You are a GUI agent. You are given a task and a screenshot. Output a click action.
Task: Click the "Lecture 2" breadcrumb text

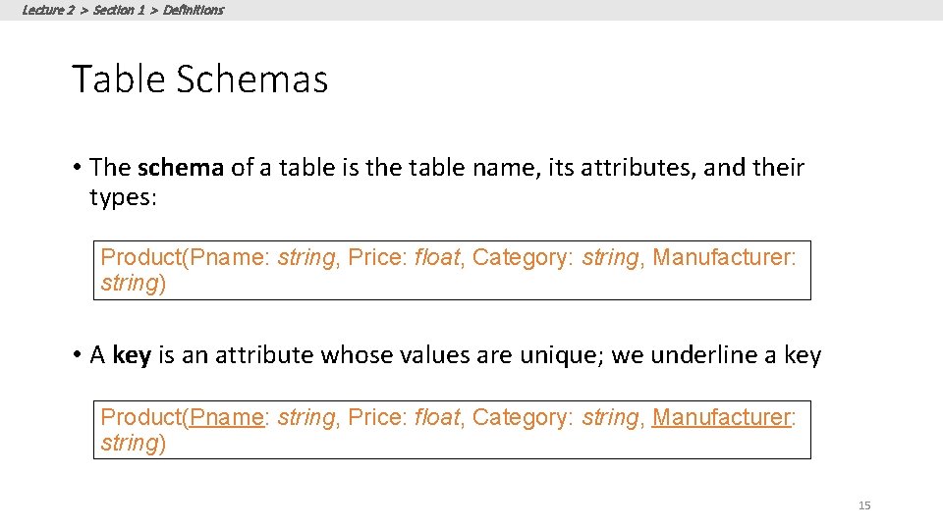point(47,10)
